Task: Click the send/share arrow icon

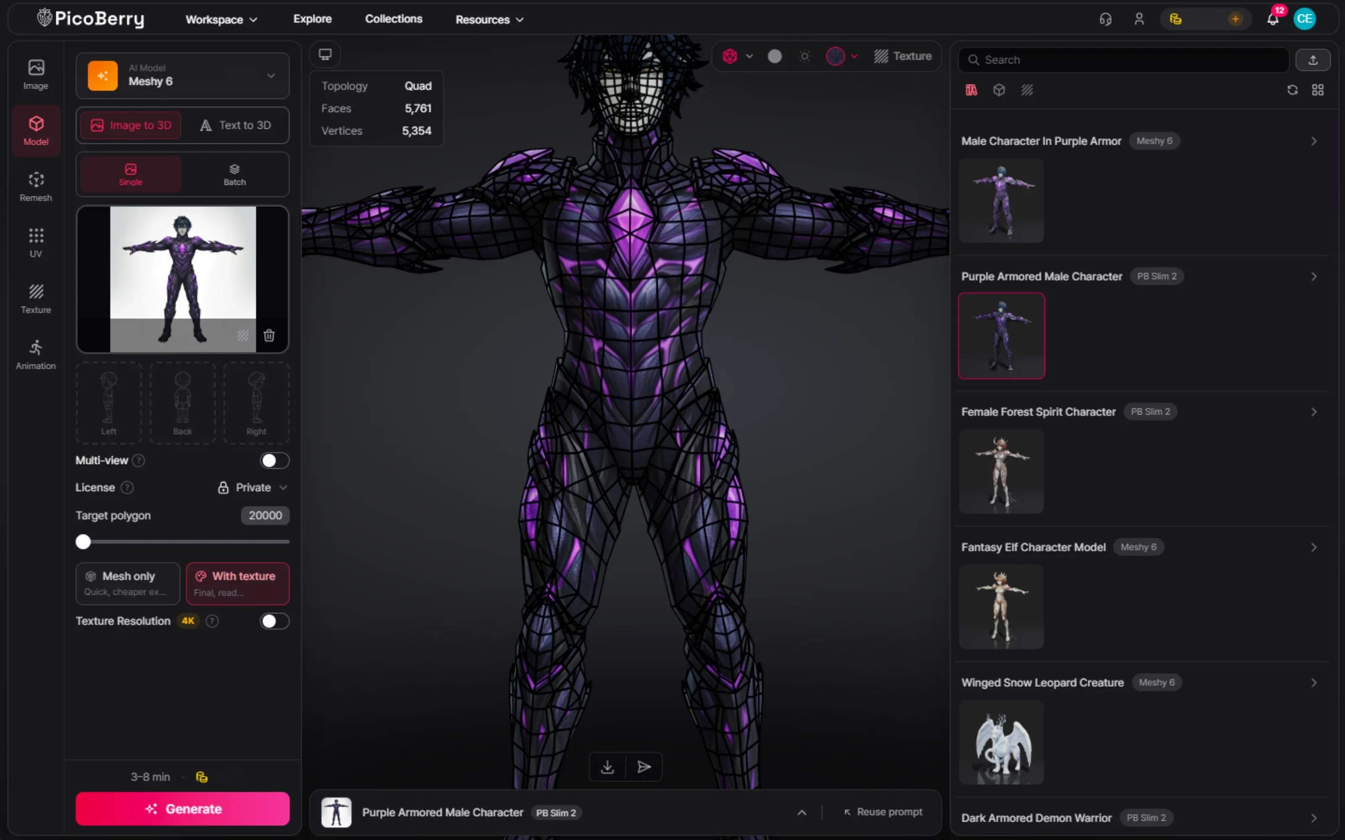Action: 644,766
